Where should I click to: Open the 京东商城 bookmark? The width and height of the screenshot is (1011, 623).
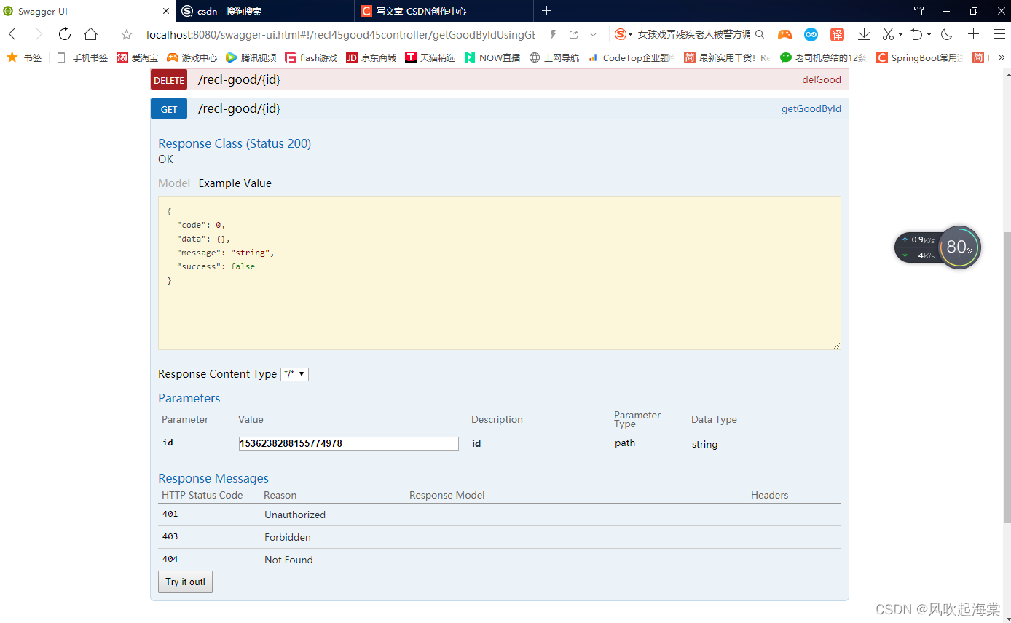(371, 57)
